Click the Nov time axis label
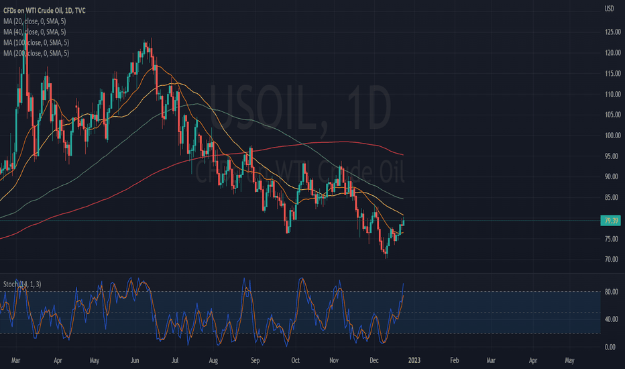Screen dimensions: 625x369 334,360
